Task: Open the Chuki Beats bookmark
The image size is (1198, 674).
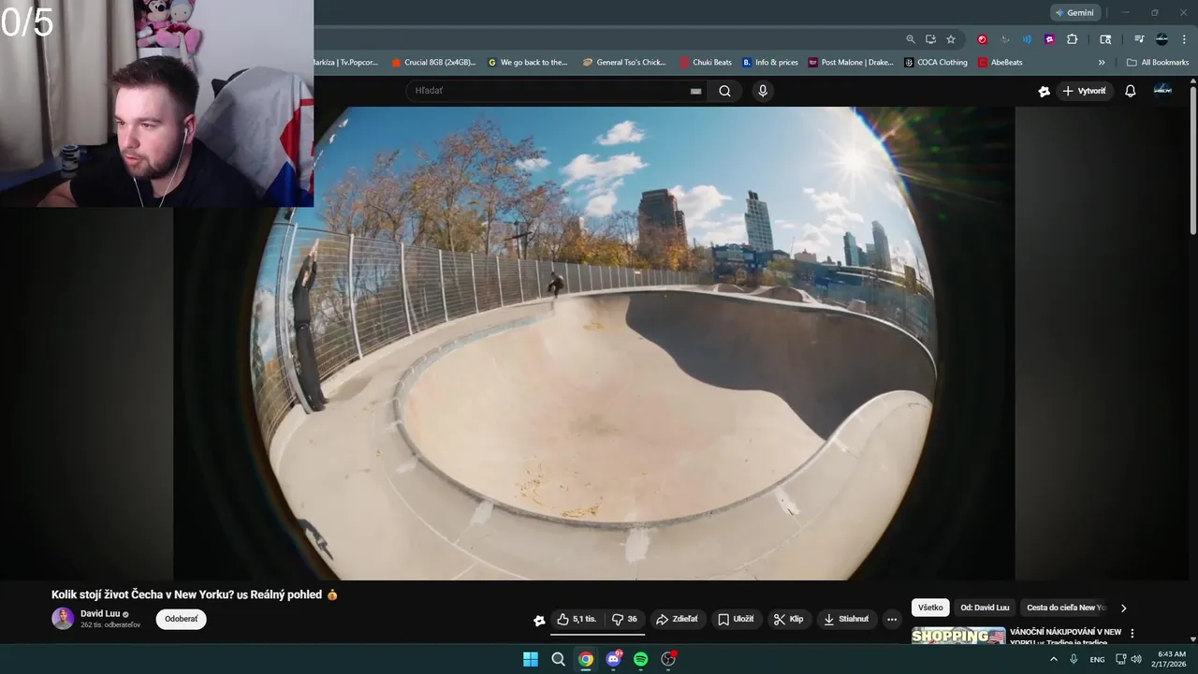Action: [706, 63]
